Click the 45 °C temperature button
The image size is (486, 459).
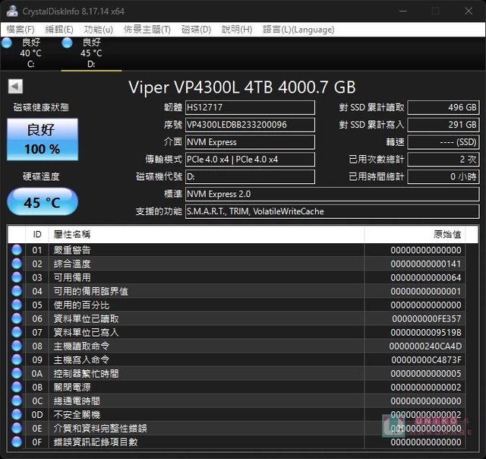[43, 203]
